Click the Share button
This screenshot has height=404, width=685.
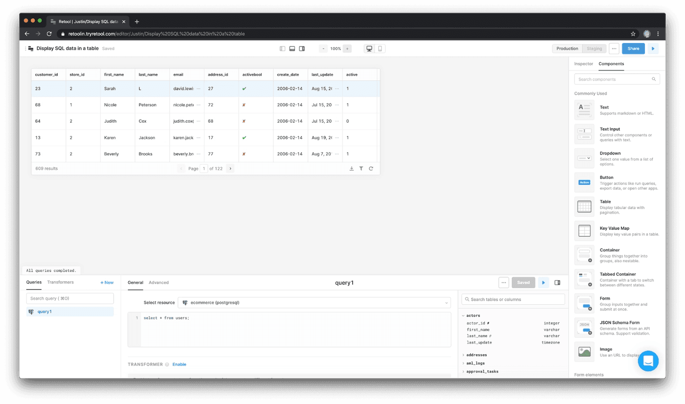633,48
